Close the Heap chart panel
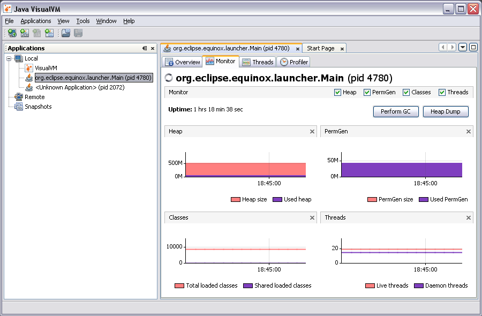The height and width of the screenshot is (316, 482). coord(312,132)
